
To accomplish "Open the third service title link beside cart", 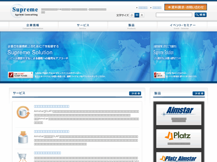I will (x=47, y=153).
